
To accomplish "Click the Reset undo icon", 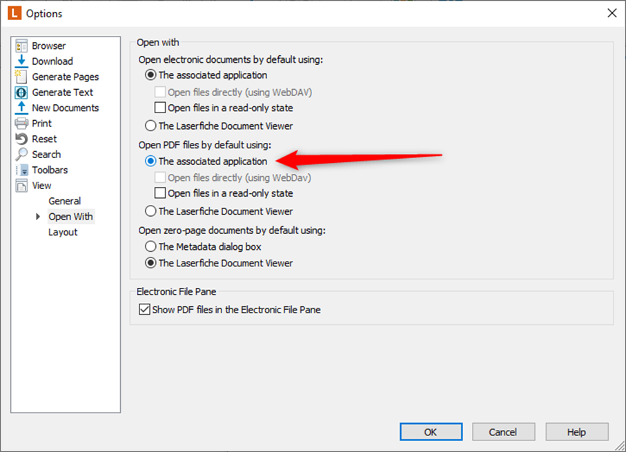I will (x=21, y=139).
